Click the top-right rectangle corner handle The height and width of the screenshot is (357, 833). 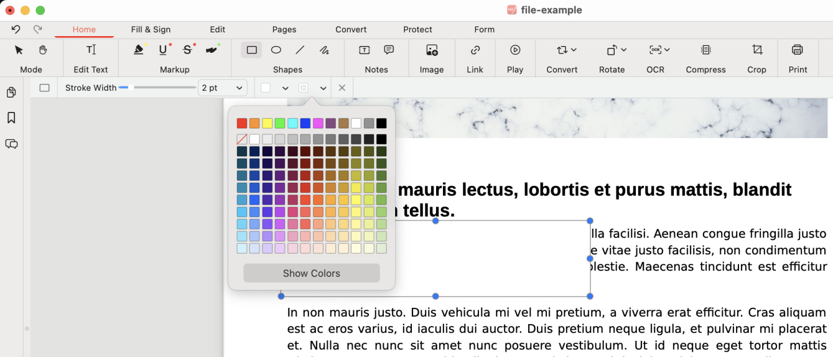coord(590,221)
